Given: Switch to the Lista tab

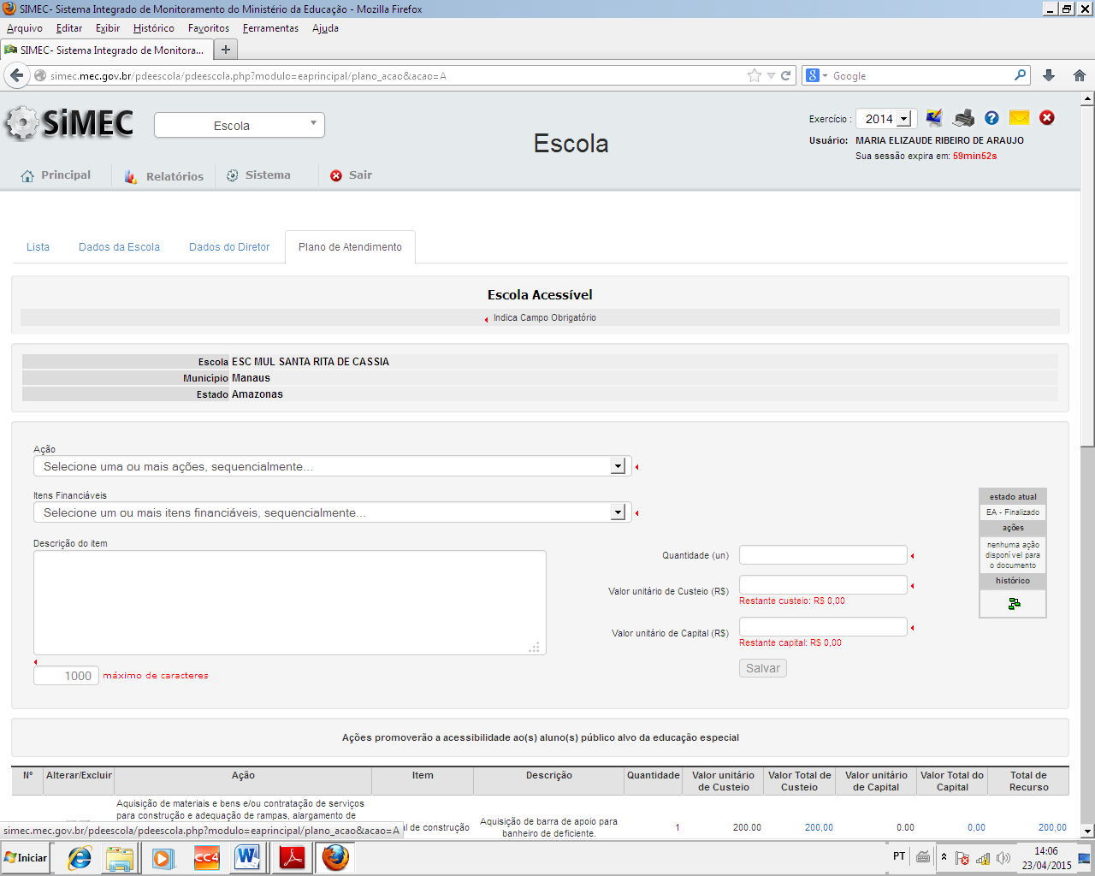Looking at the screenshot, I should pos(38,246).
